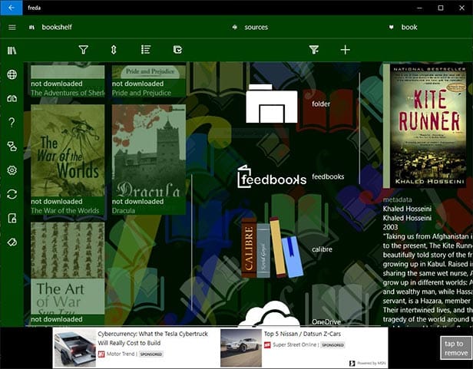Image resolution: width=473 pixels, height=369 pixels.
Task: Open the globe catalog icon in sidebar
Action: click(x=12, y=74)
